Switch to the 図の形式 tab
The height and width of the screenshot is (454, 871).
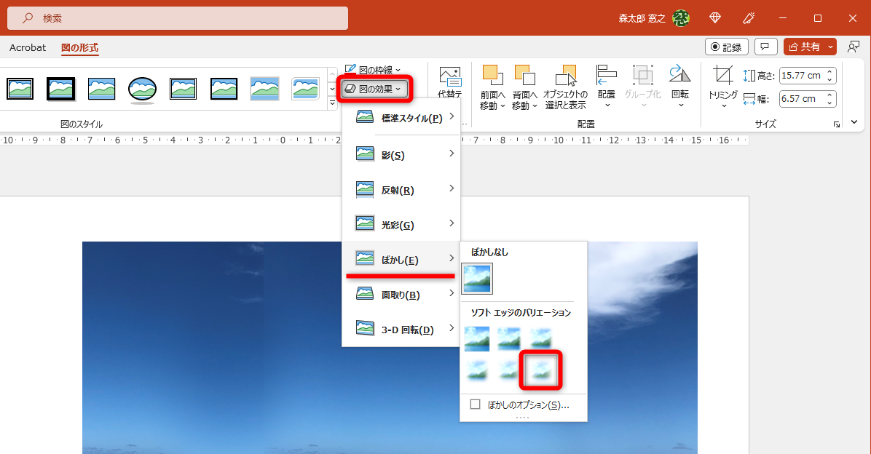pyautogui.click(x=79, y=48)
